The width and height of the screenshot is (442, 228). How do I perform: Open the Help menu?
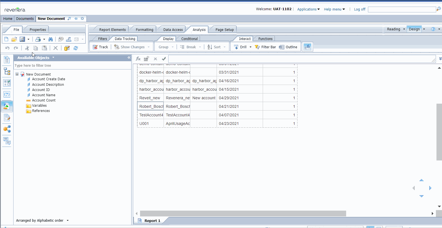[x=334, y=9]
